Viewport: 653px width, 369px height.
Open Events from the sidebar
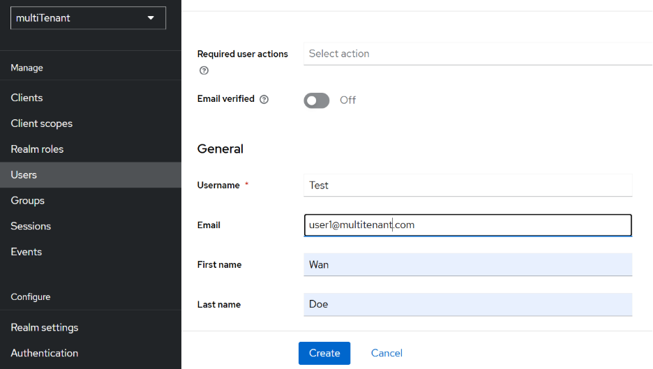click(x=26, y=252)
